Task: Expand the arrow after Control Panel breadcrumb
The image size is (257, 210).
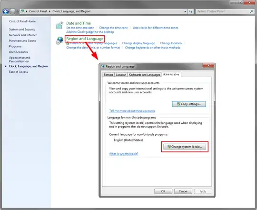Action: [49, 11]
